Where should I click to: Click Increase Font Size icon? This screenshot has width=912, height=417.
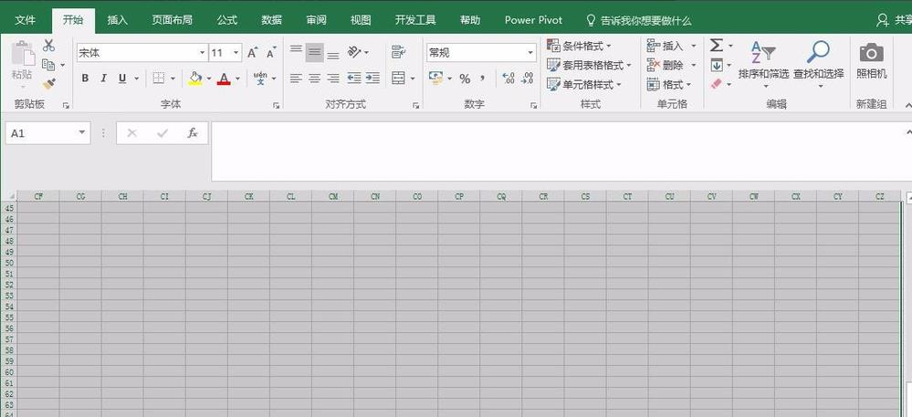coord(253,53)
